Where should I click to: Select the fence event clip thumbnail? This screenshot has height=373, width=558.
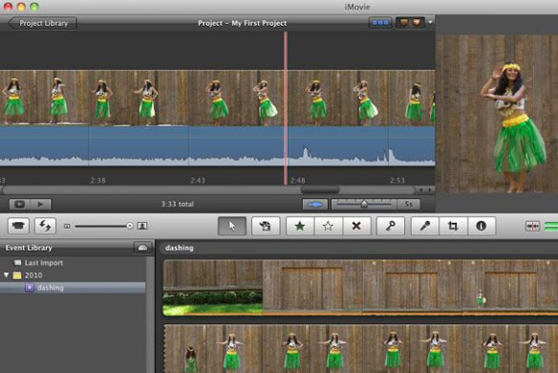coord(360,288)
